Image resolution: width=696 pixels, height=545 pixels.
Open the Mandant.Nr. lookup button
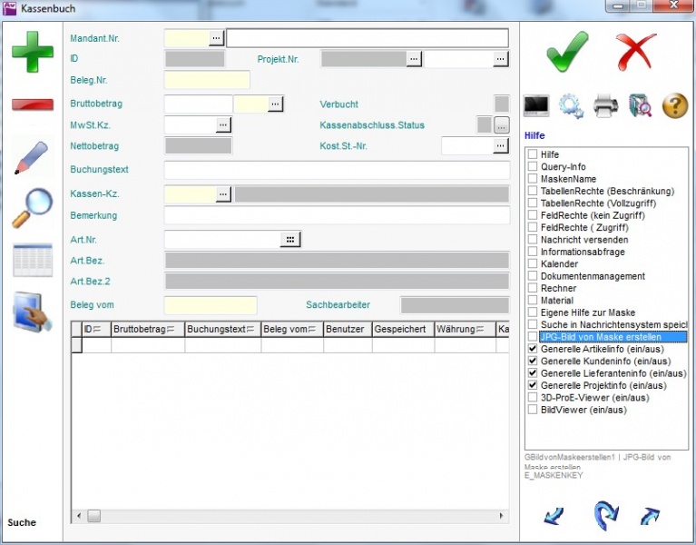pos(216,38)
